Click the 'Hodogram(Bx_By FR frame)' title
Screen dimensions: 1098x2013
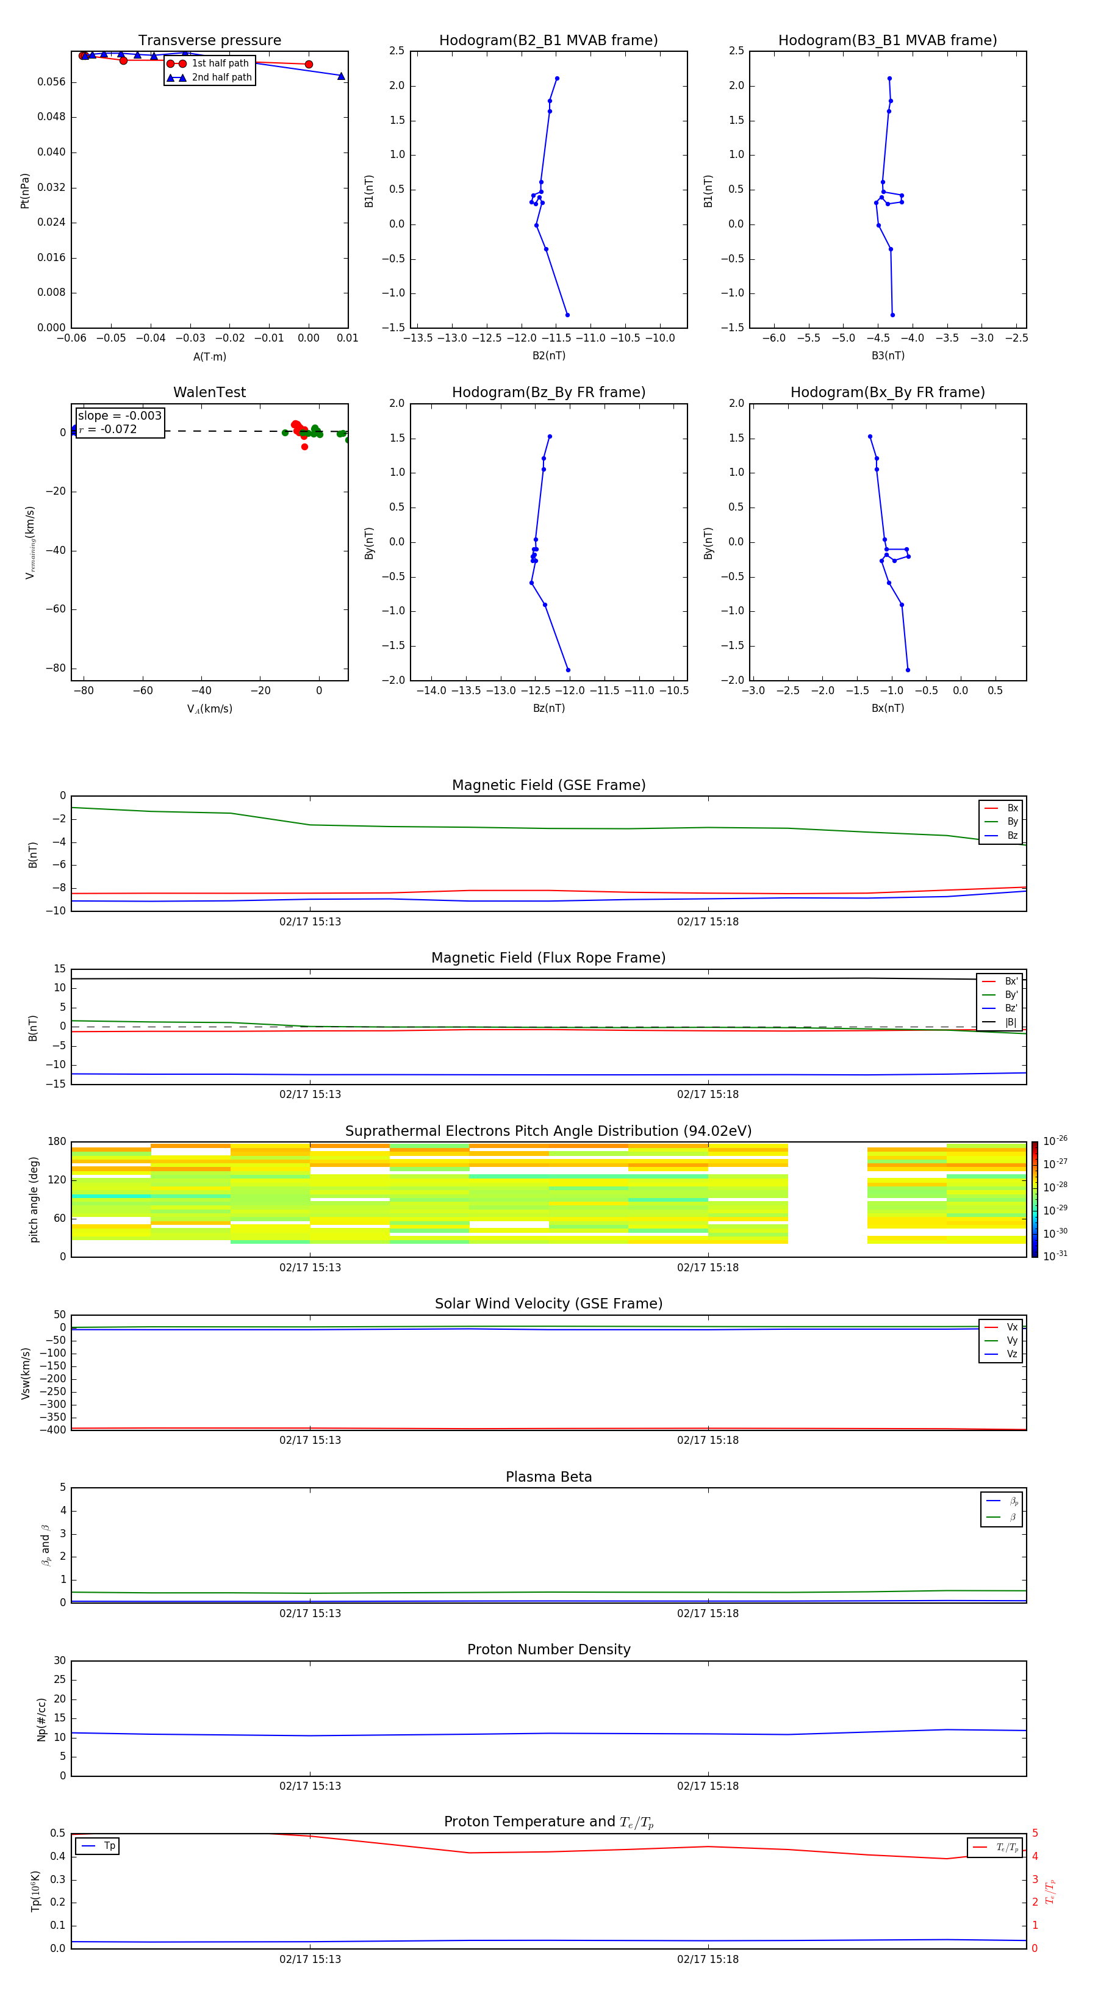click(888, 392)
